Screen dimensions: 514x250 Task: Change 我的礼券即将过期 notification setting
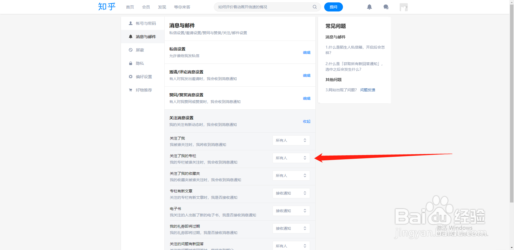pyautogui.click(x=291, y=228)
